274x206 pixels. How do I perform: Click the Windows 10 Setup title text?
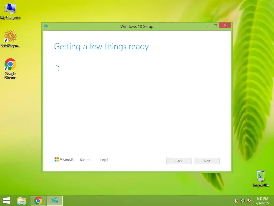(x=137, y=27)
